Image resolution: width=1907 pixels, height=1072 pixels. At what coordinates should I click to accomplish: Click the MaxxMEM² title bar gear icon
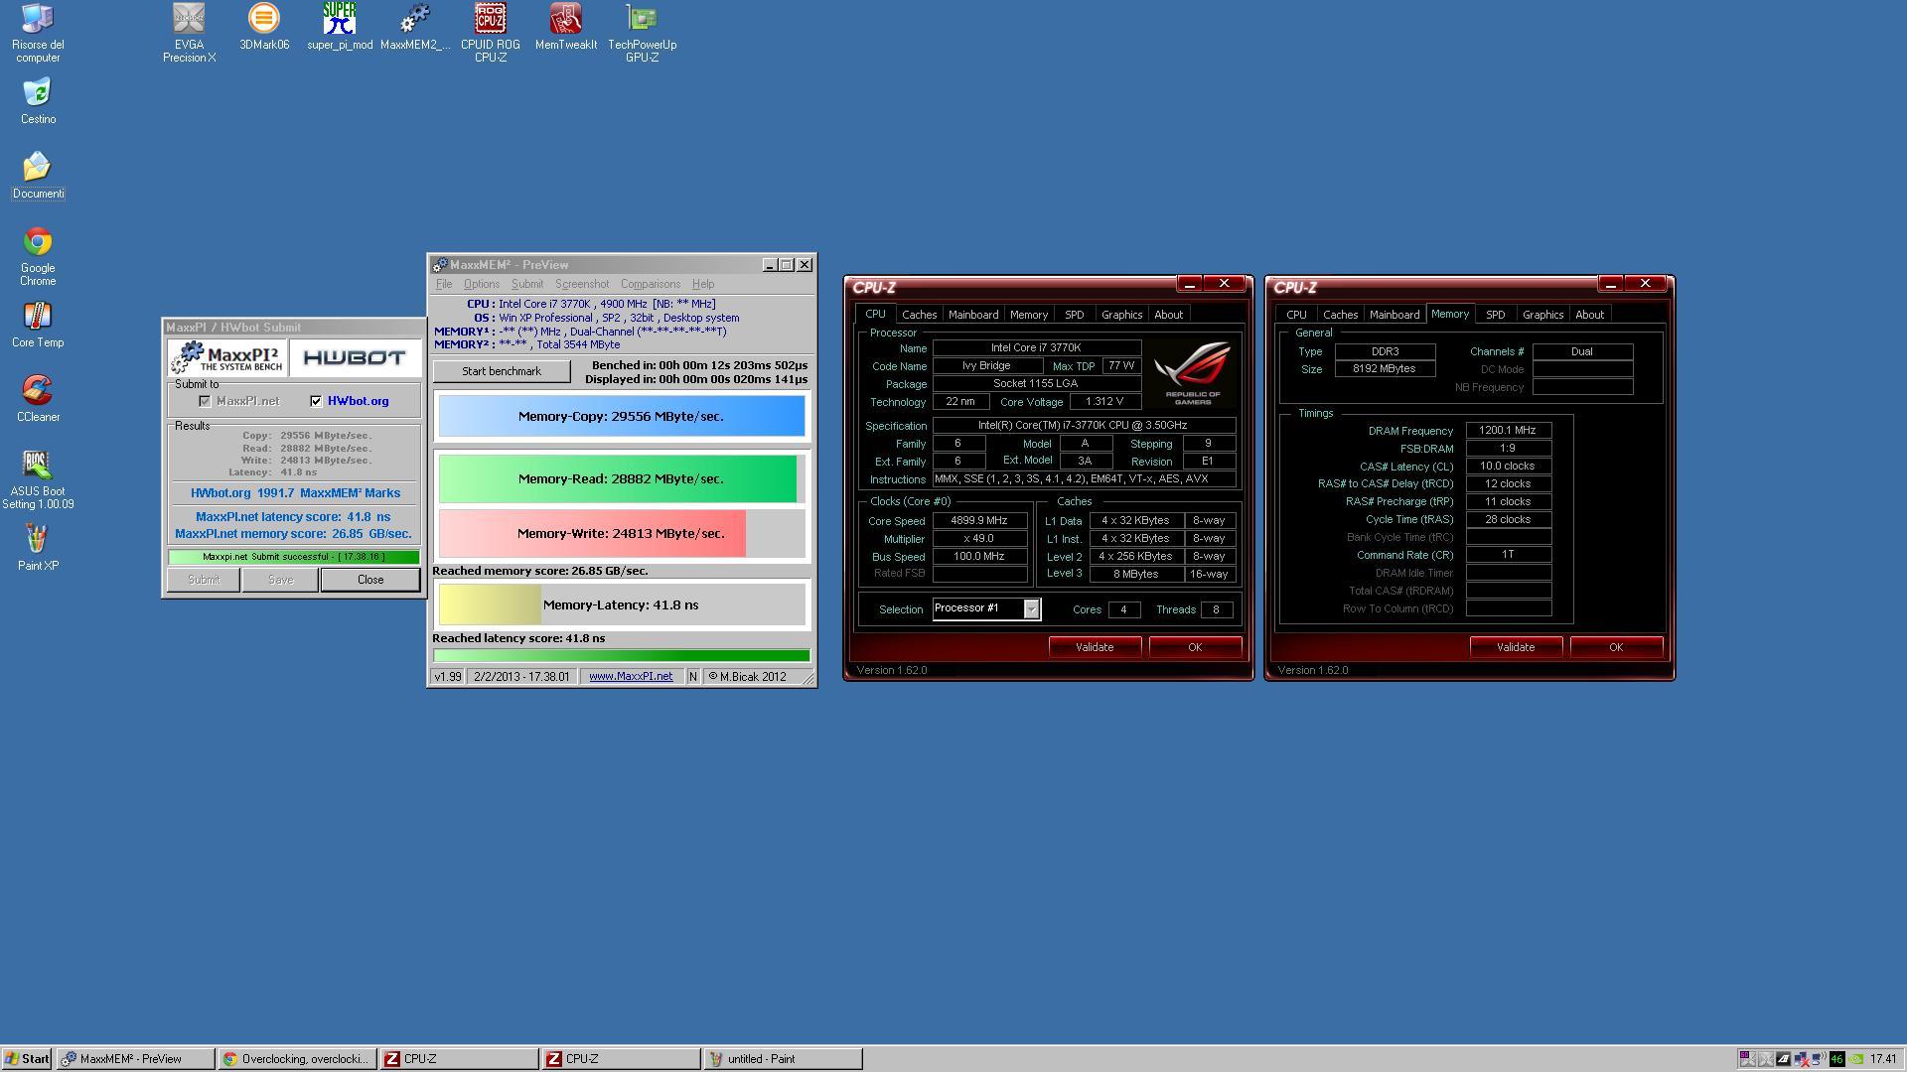[439, 265]
